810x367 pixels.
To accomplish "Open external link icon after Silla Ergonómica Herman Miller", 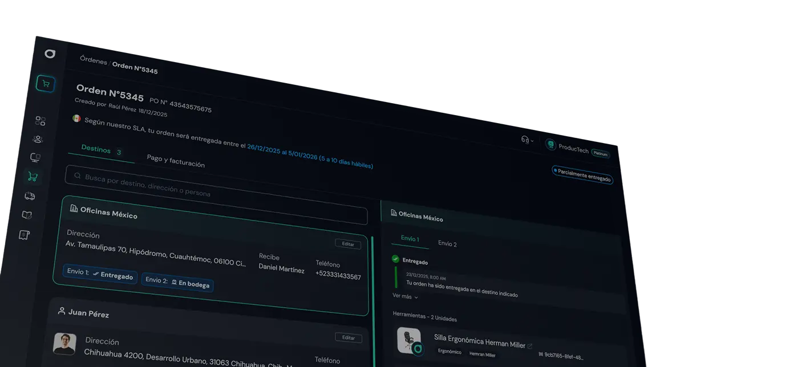I will click(x=530, y=346).
